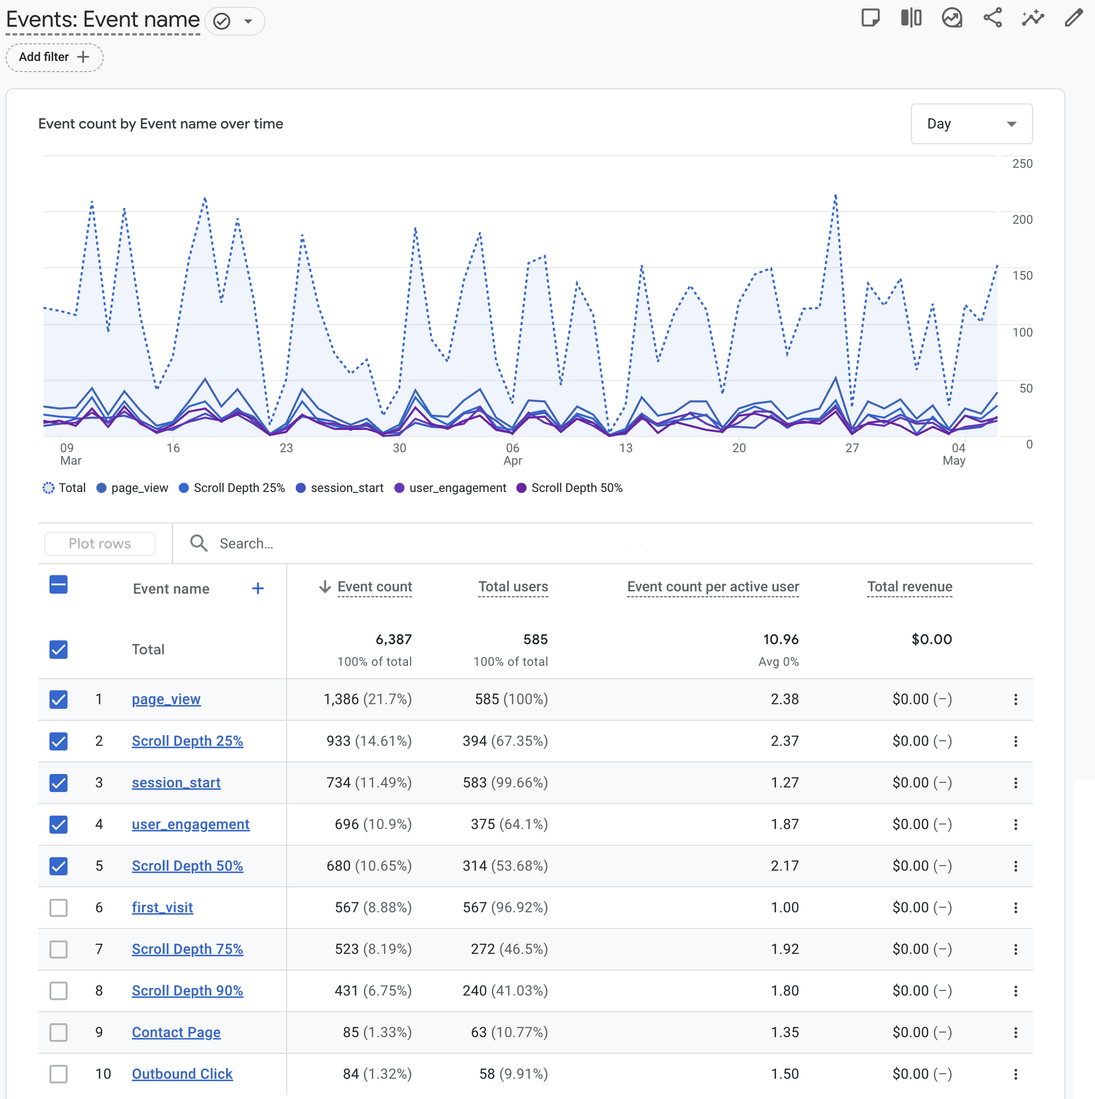Viewport: 1095px width, 1099px height.
Task: Sort by Event count per active user
Action: click(x=712, y=586)
